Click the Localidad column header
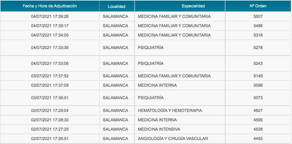Screen dimensions: 292x144 click(x=117, y=6)
